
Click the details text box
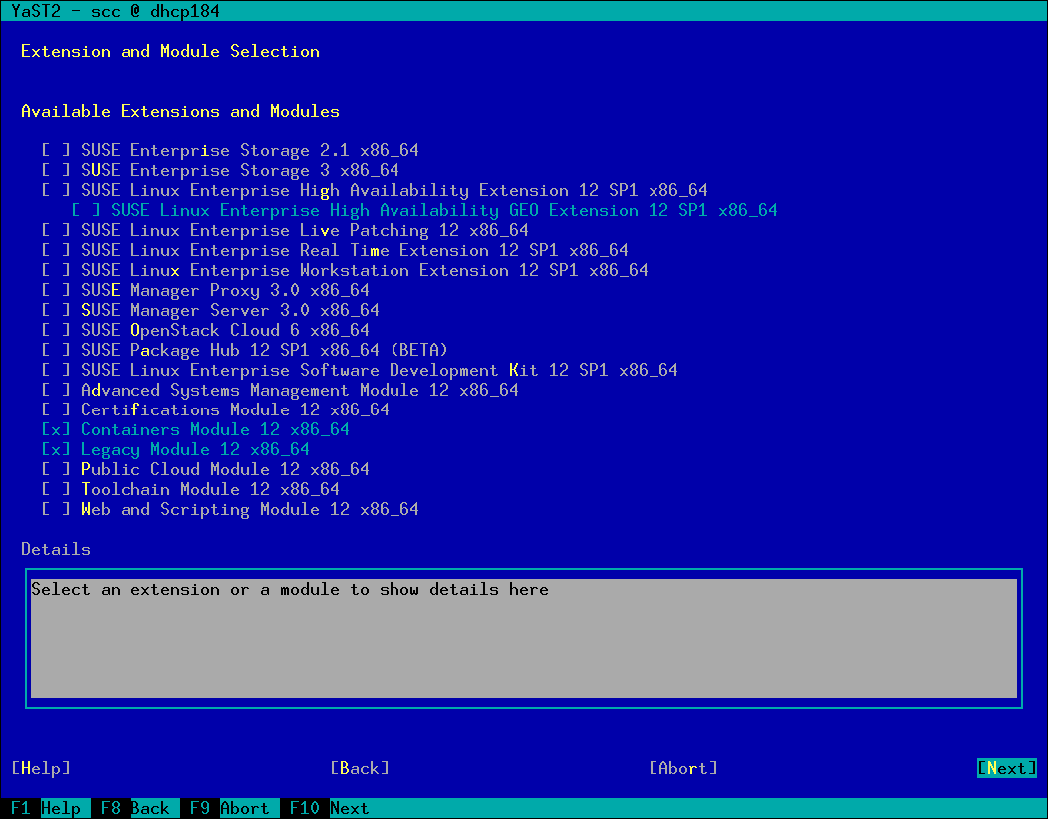[523, 638]
